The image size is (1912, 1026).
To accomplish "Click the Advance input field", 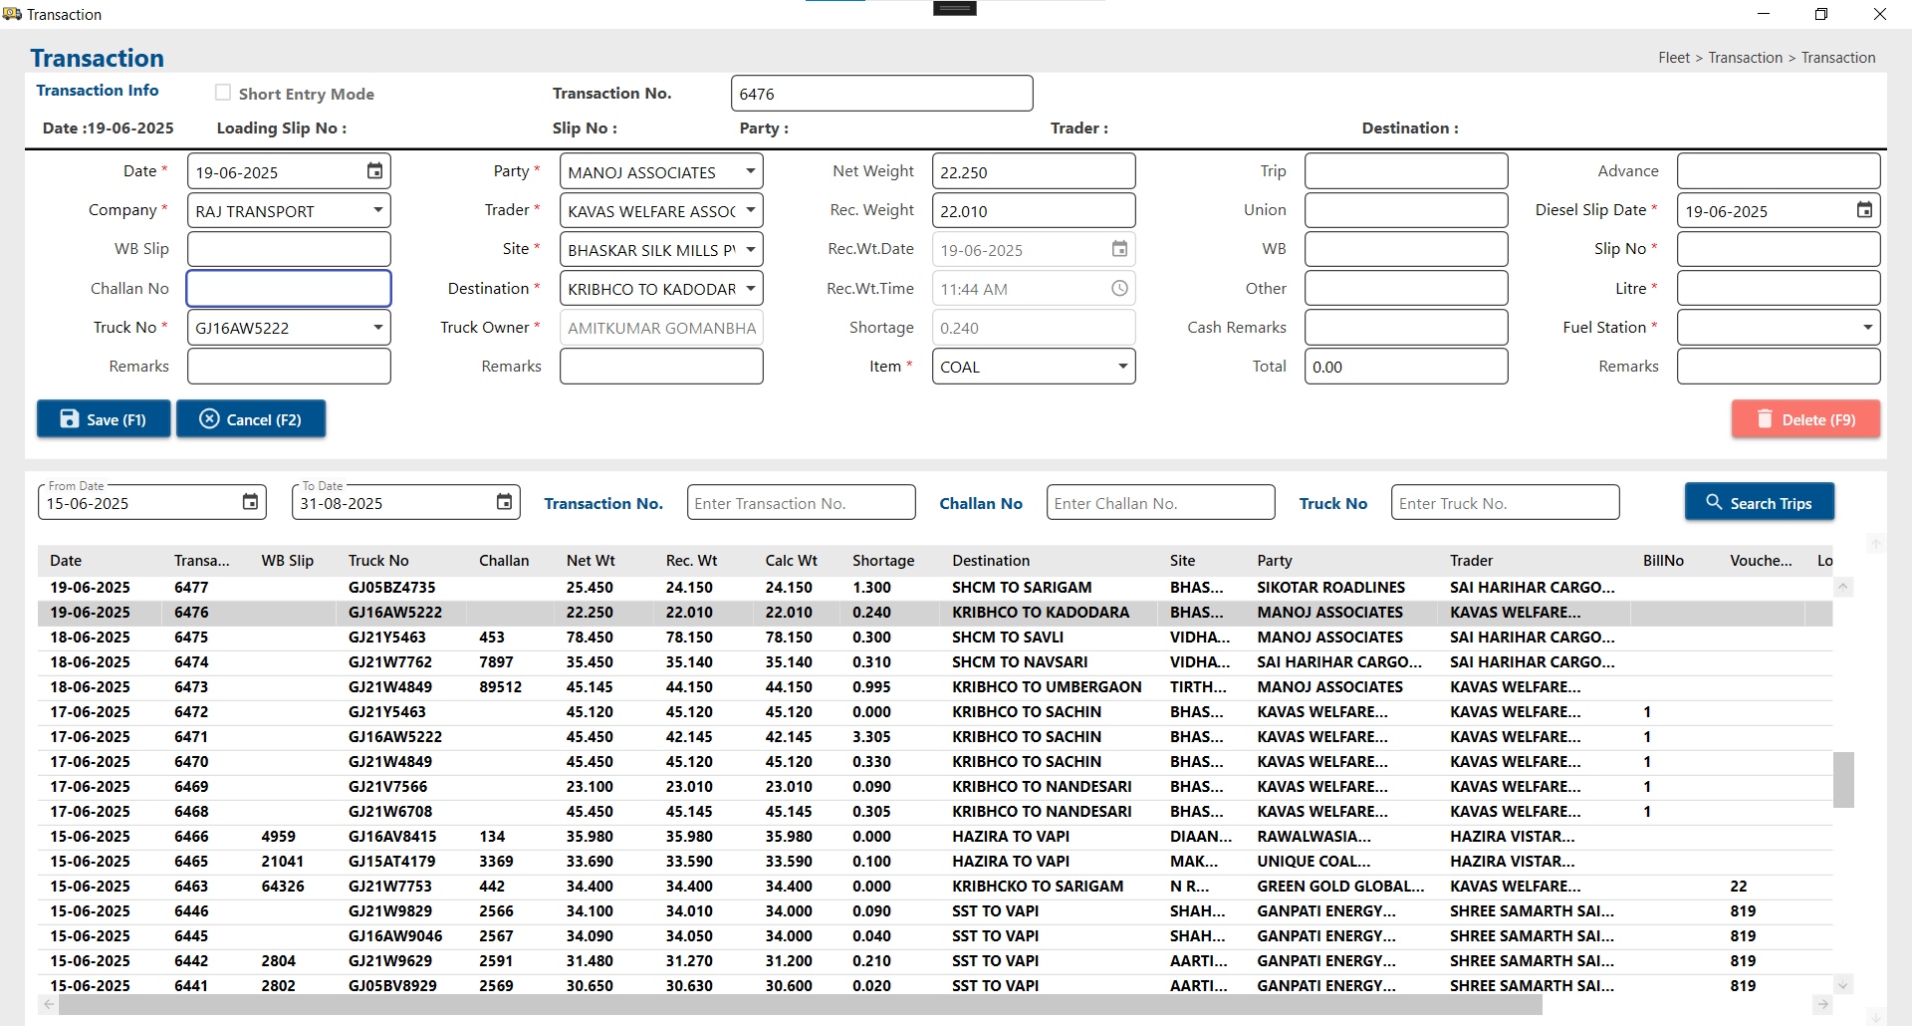I will [1779, 171].
